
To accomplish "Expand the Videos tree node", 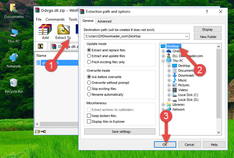I will [169, 90].
